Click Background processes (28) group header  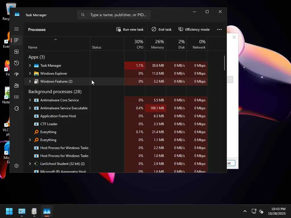[x=55, y=92]
